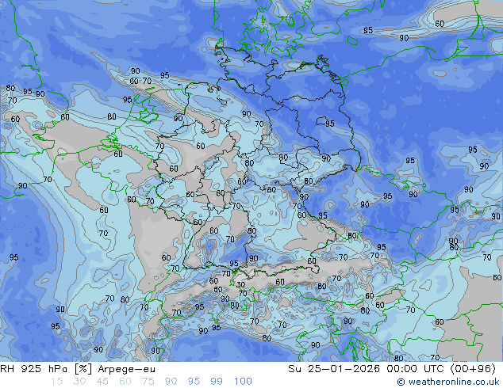Click the legend value 95 in the colour scale
The height and width of the screenshot is (388, 503).
point(194,382)
